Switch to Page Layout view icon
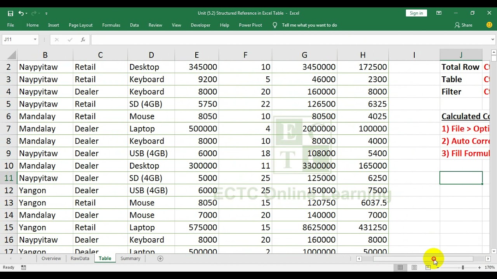 point(414,267)
